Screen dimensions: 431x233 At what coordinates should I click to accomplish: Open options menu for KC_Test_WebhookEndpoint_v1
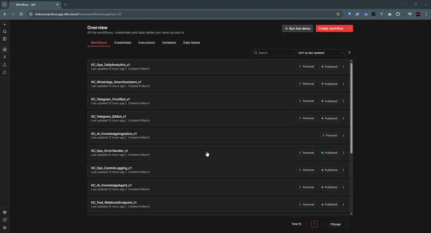coord(343,204)
